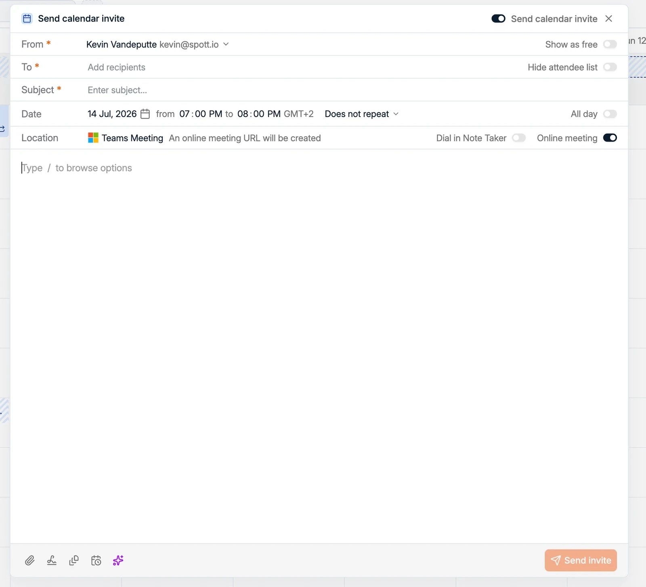The image size is (646, 587).
Task: Click the Teams Meeting logo icon
Action: [93, 138]
